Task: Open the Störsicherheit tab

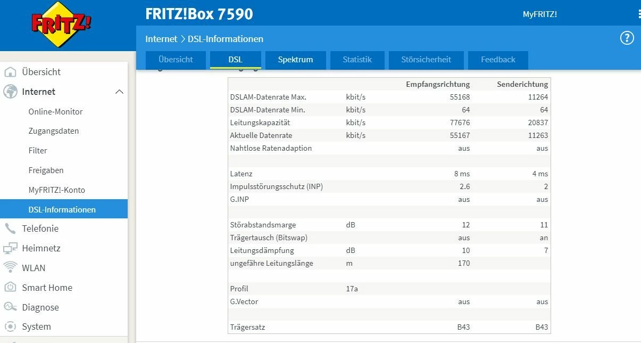Action: tap(426, 60)
